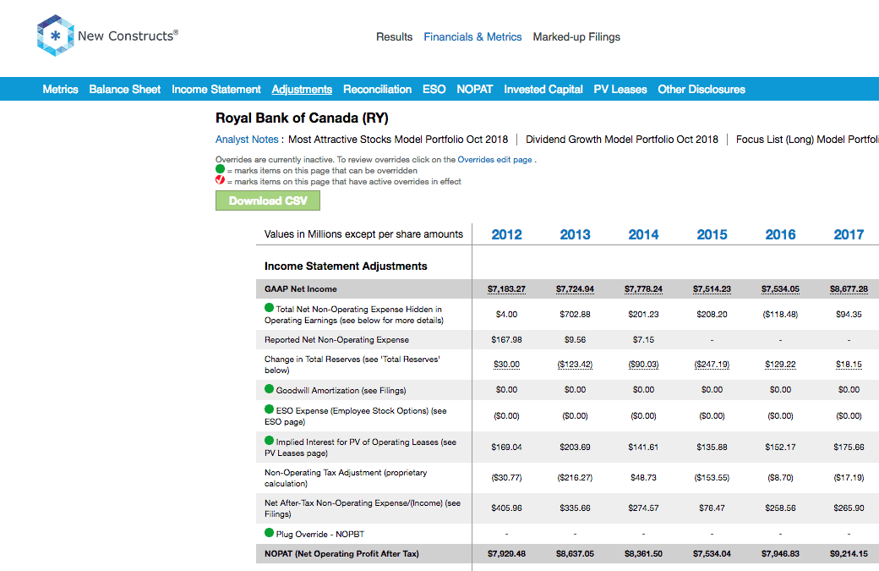879x571 pixels.
Task: Click the Non-Operating Tax Adjustment row label
Action: (x=346, y=478)
